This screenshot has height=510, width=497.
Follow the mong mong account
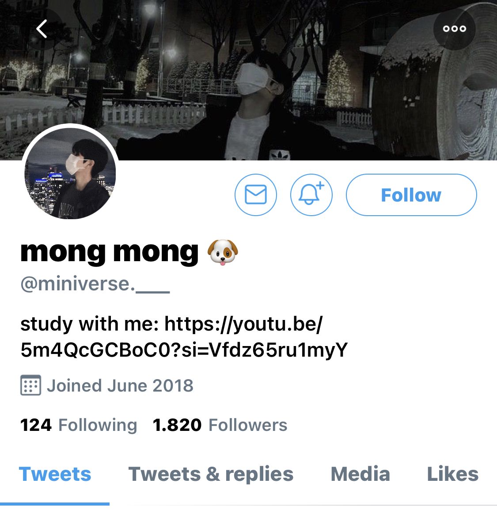coord(411,195)
